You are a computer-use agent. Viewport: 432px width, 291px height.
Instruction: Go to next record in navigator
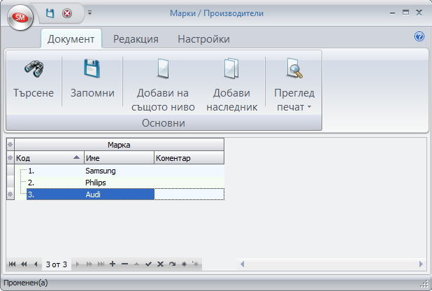(x=78, y=264)
